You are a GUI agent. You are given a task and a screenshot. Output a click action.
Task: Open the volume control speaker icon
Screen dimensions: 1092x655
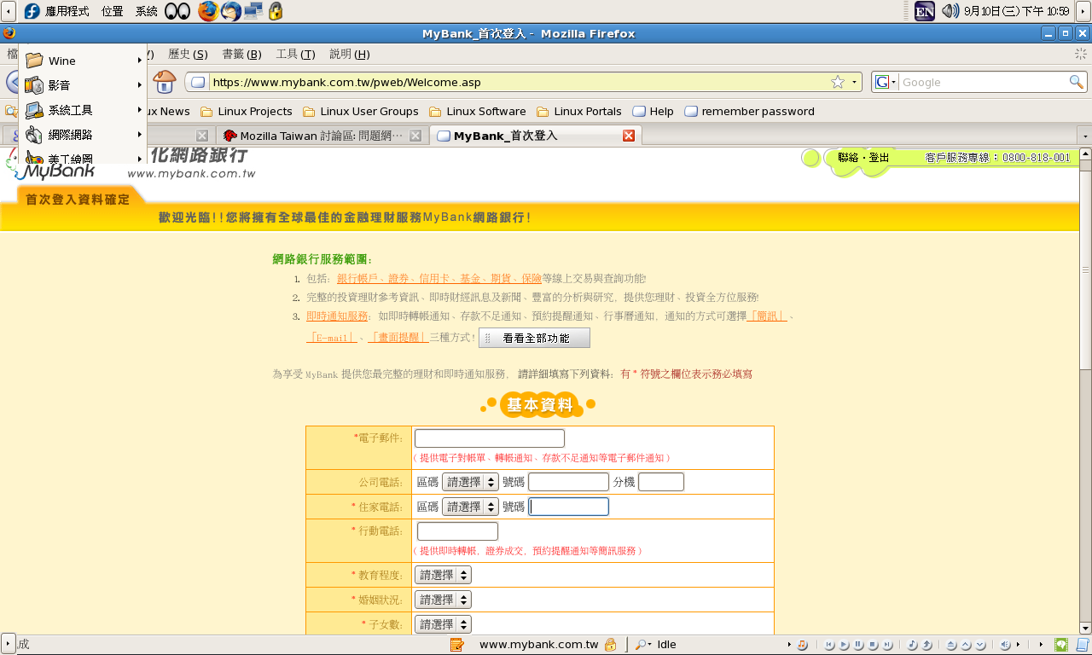click(x=950, y=11)
